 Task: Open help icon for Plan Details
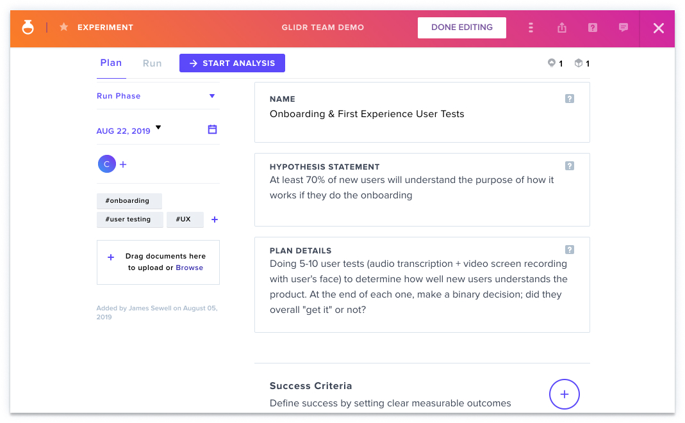pos(569,250)
